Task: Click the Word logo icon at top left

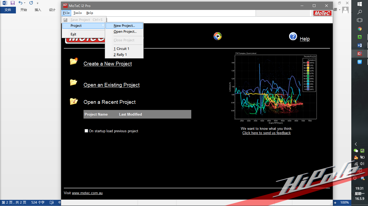Action: [5, 3]
